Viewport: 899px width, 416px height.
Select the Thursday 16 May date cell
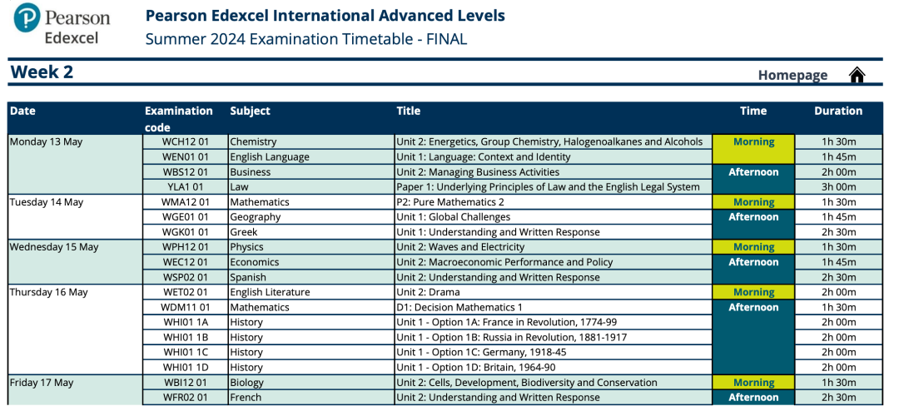tap(75, 329)
